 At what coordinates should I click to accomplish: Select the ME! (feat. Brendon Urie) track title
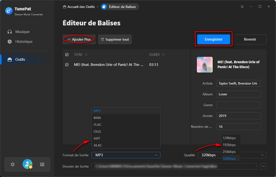(108, 65)
